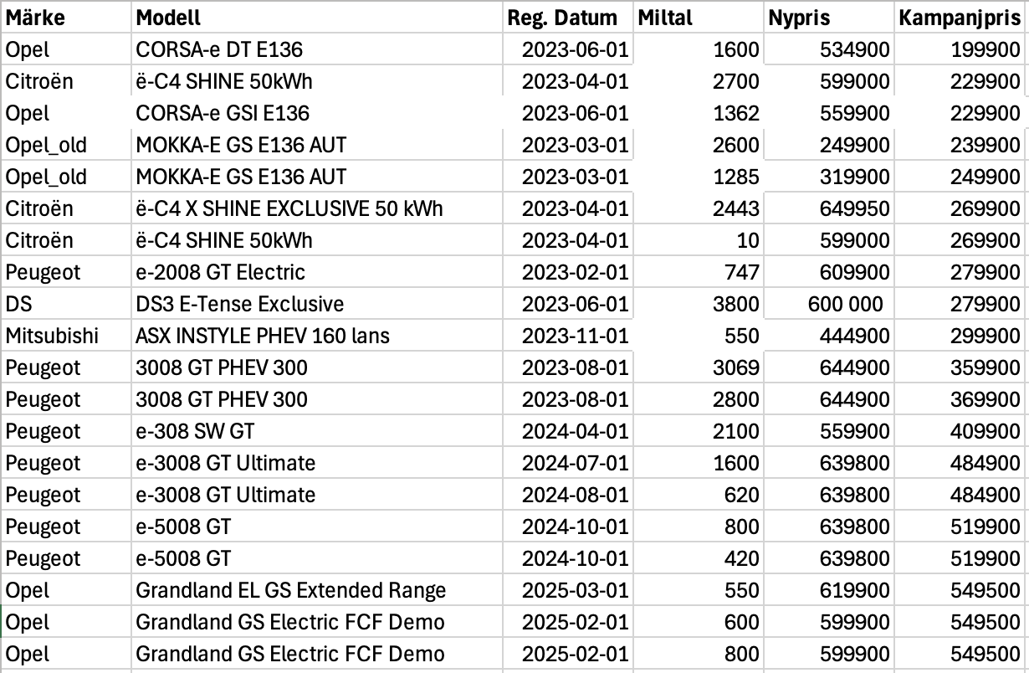
Task: Click the 600 000 Nypris cell
Action: point(829,304)
